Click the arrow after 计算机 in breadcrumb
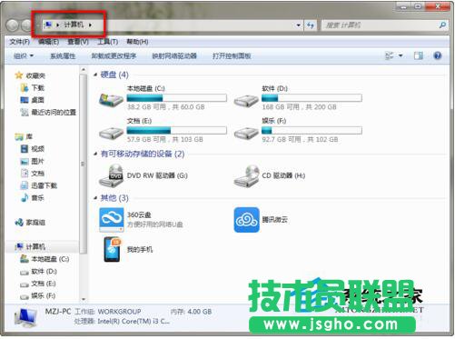Image resolution: width=455 pixels, height=339 pixels. [x=90, y=25]
